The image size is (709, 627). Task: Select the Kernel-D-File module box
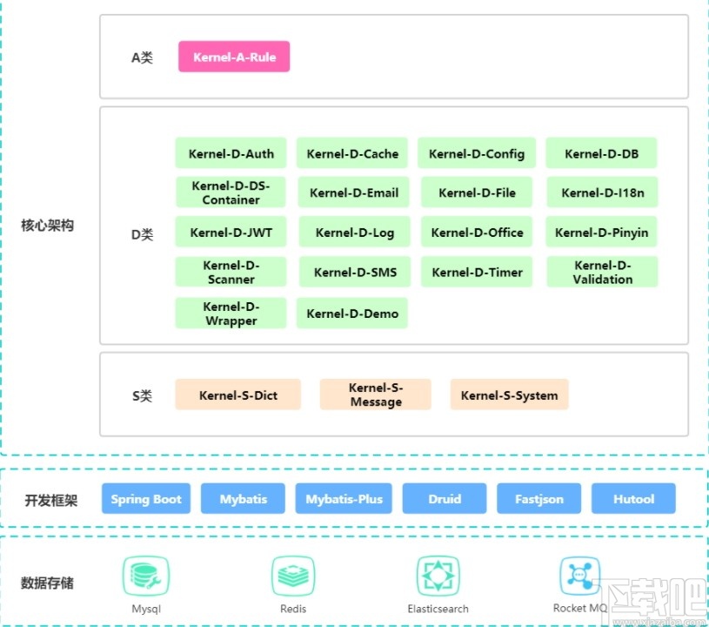click(x=477, y=192)
